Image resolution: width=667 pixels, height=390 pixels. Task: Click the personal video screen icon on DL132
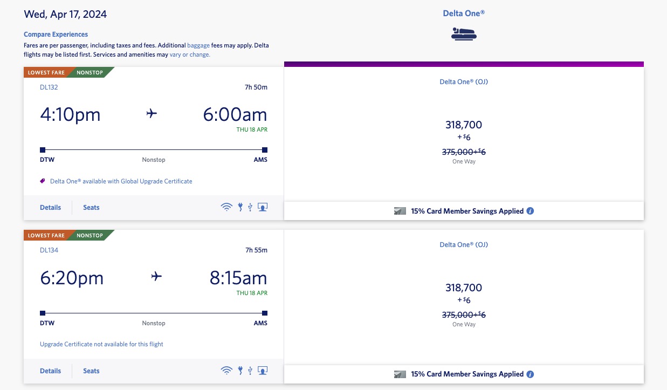click(263, 207)
